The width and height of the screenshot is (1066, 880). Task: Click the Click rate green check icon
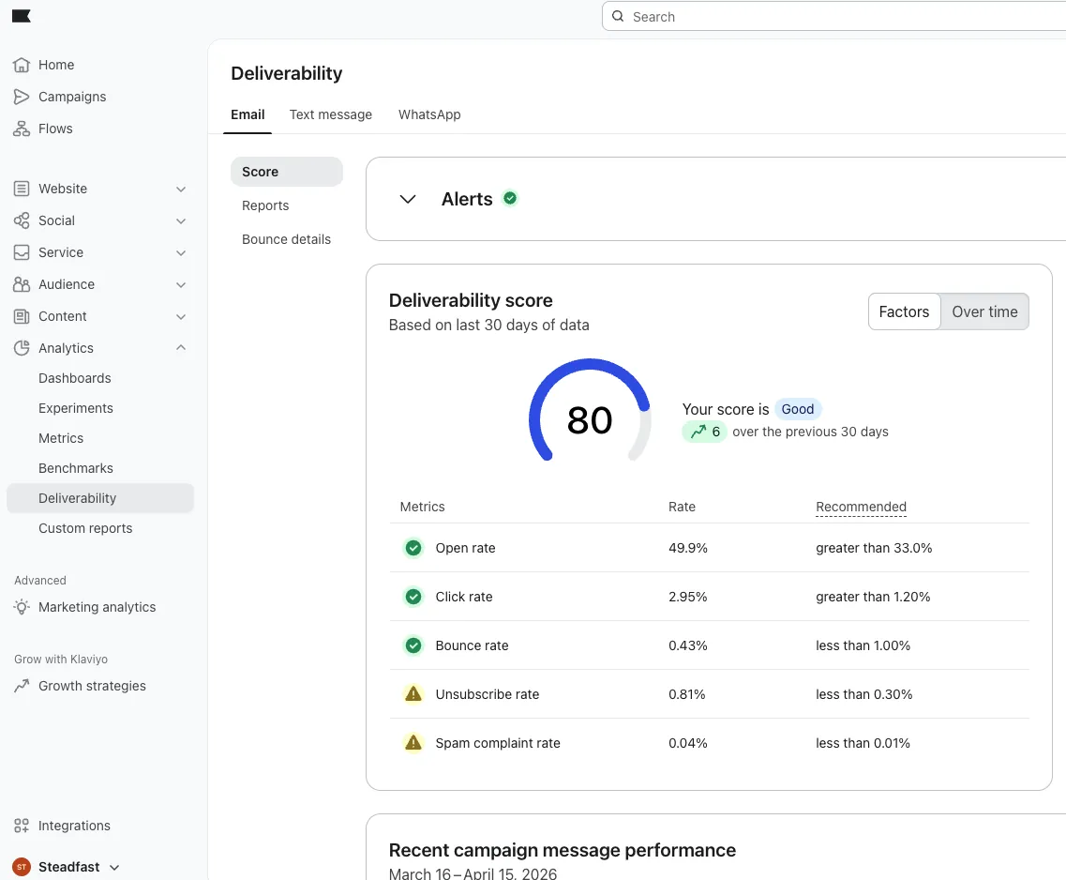coord(413,597)
